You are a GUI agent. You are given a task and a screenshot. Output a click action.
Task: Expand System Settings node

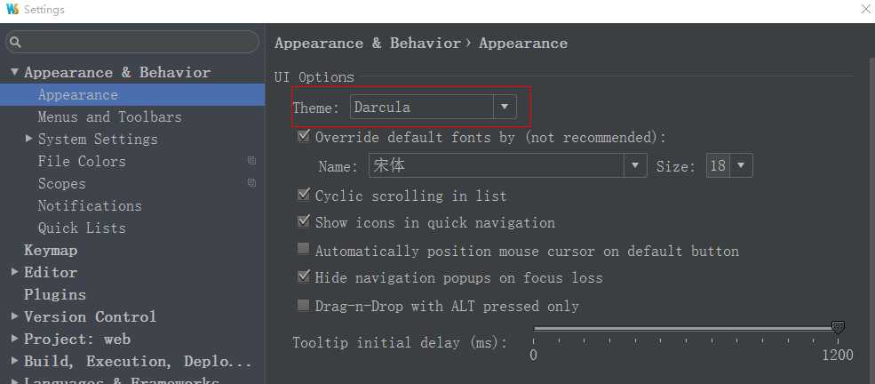29,139
